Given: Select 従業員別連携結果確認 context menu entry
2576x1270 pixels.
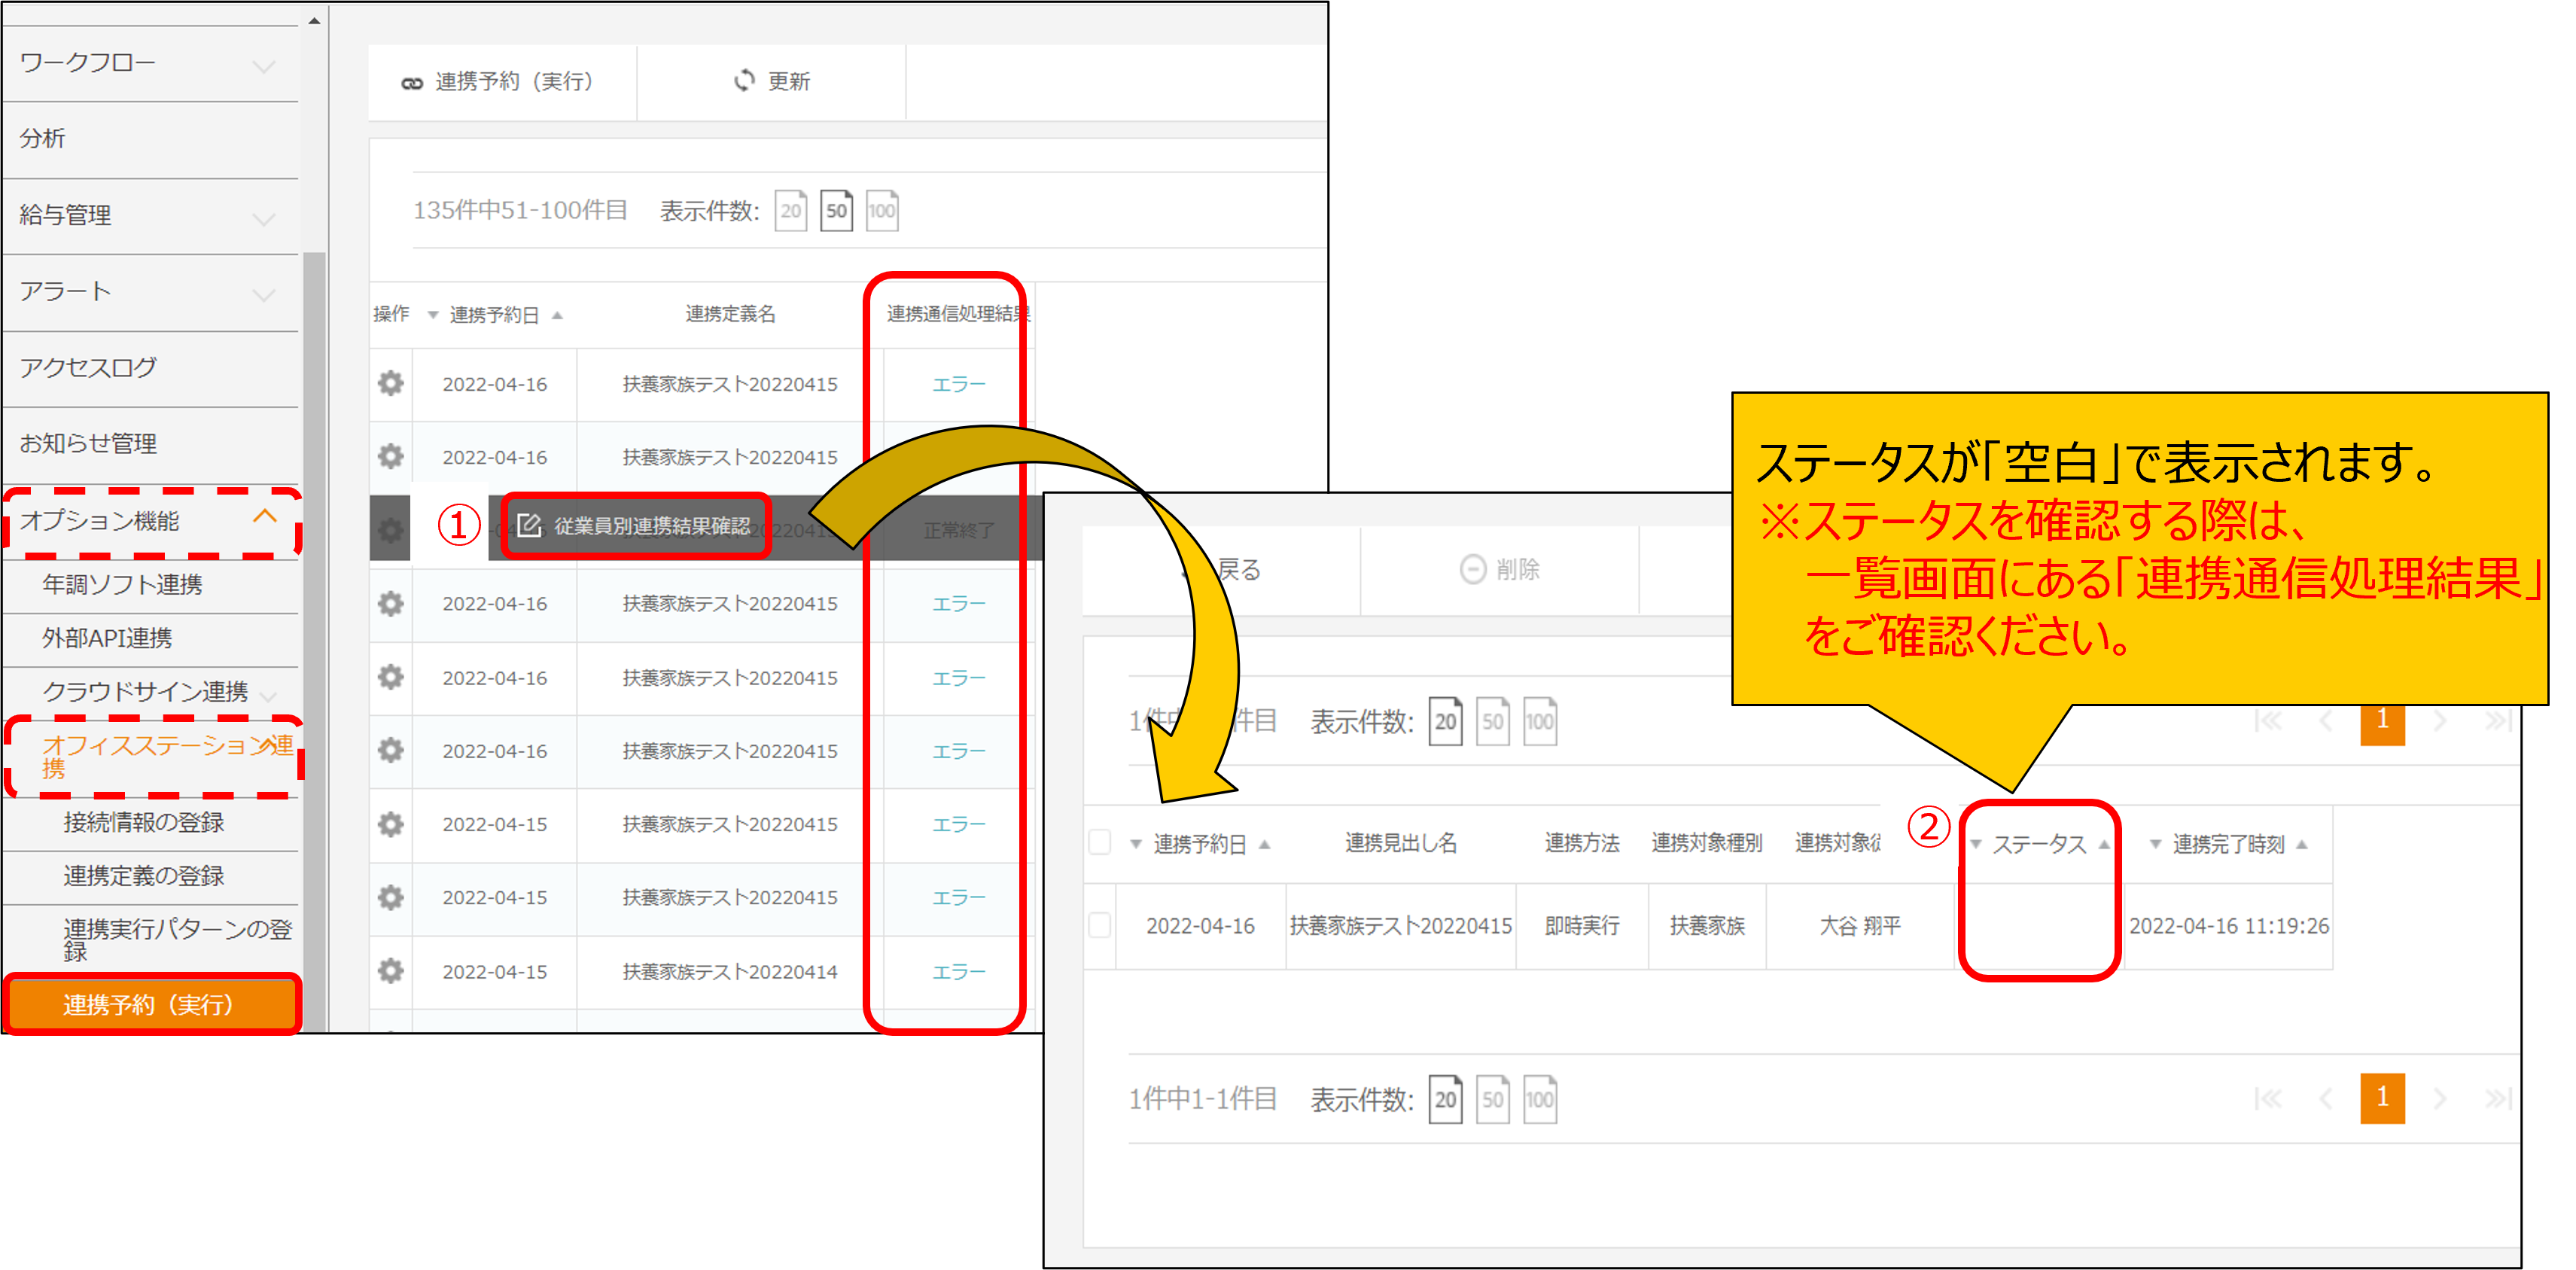Looking at the screenshot, I should (636, 526).
